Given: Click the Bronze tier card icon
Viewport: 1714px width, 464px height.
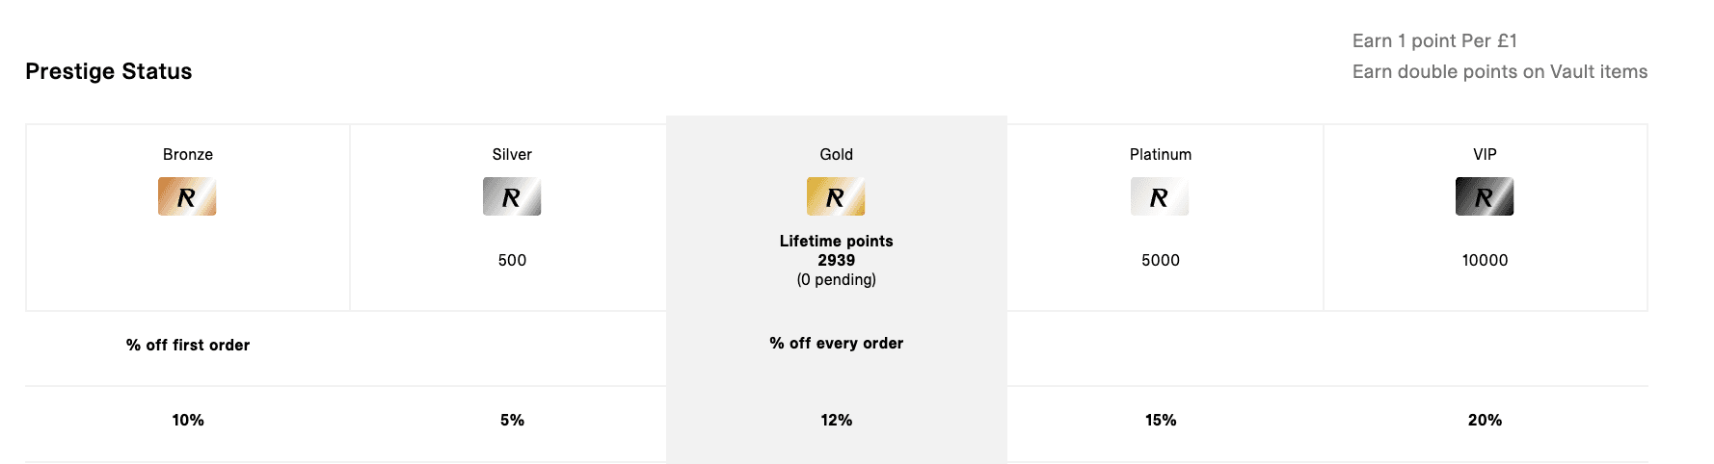Looking at the screenshot, I should (187, 196).
